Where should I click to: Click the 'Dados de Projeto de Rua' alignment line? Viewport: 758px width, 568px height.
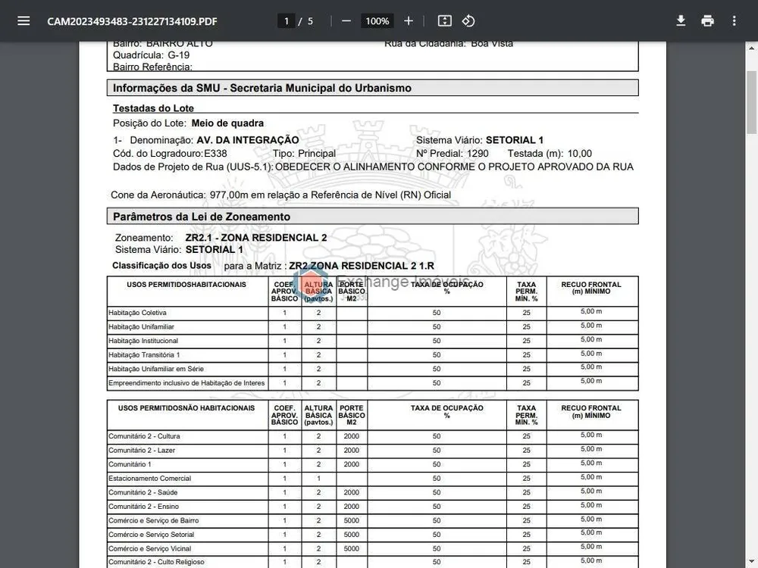[373, 167]
